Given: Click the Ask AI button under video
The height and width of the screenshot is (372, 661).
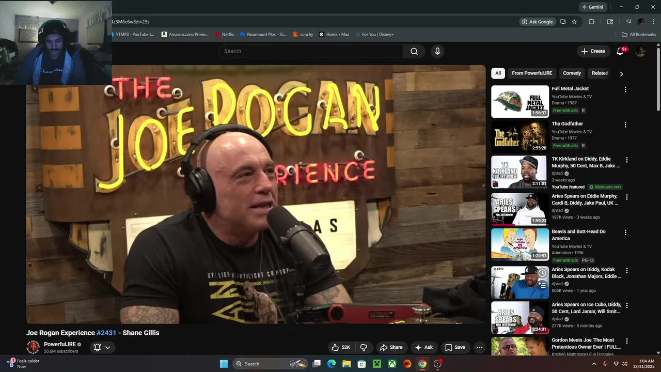Looking at the screenshot, I should pyautogui.click(x=424, y=347).
